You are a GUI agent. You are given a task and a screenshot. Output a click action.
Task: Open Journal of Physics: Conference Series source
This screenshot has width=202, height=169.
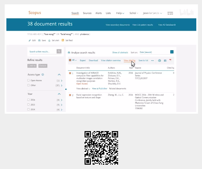(x=148, y=74)
